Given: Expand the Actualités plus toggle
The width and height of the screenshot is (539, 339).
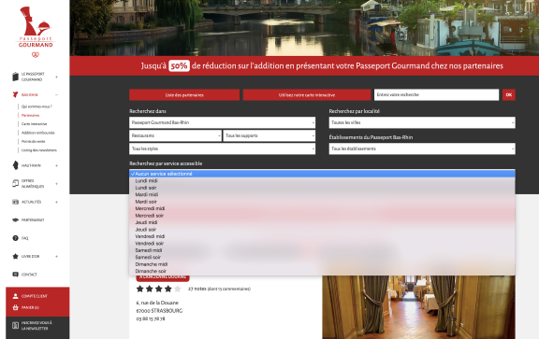Looking at the screenshot, I should click(57, 202).
